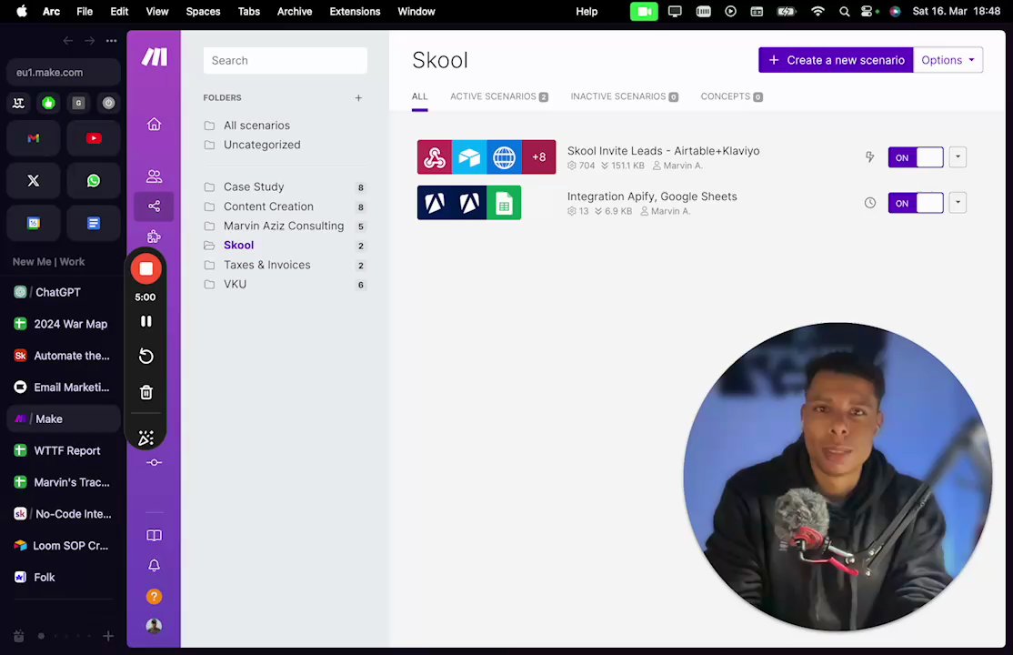Open Scenarios share icon in sidebar
This screenshot has width=1013, height=655.
pos(154,207)
